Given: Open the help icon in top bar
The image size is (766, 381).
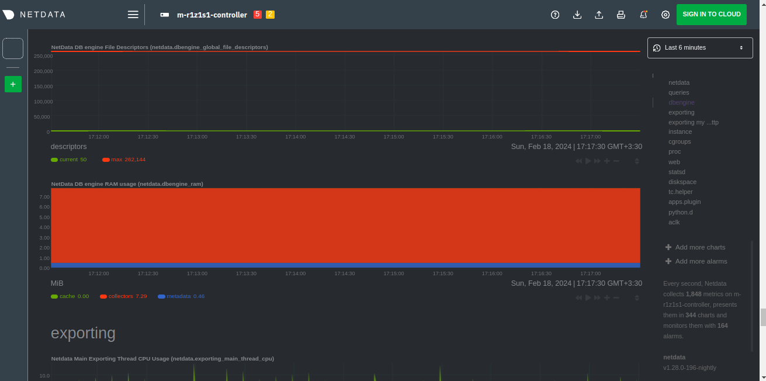Looking at the screenshot, I should tap(555, 15).
